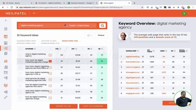Open external link icon for ironpaper.com
The width and height of the screenshot is (196, 110).
coord(143,88)
